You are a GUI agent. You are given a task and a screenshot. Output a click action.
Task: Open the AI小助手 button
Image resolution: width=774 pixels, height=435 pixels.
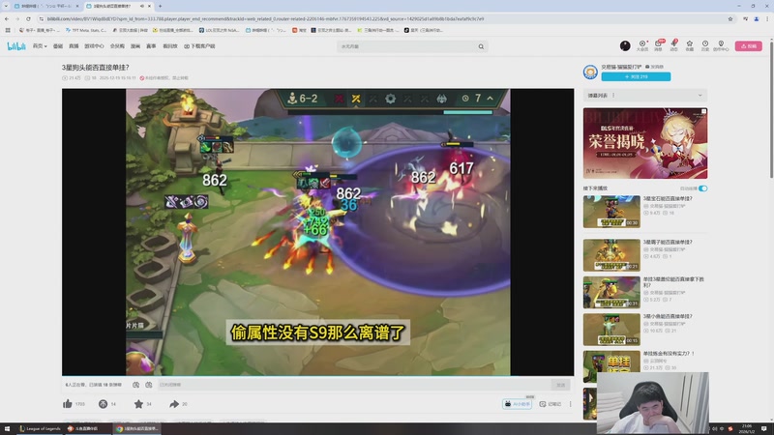coord(517,404)
